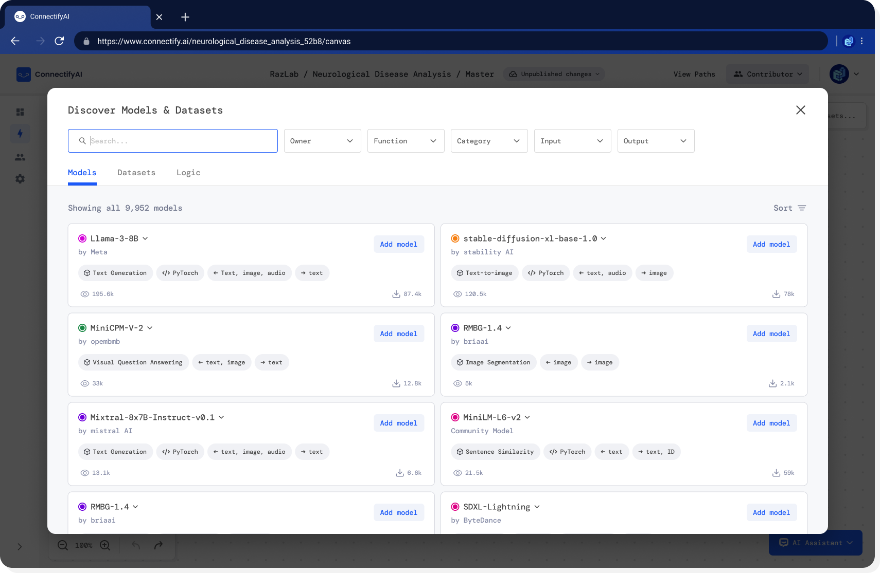
Task: Switch to the Datasets tab
Action: click(x=136, y=173)
